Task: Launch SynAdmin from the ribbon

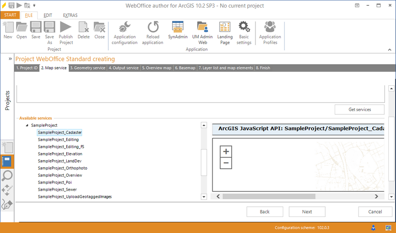Action: pyautogui.click(x=178, y=30)
